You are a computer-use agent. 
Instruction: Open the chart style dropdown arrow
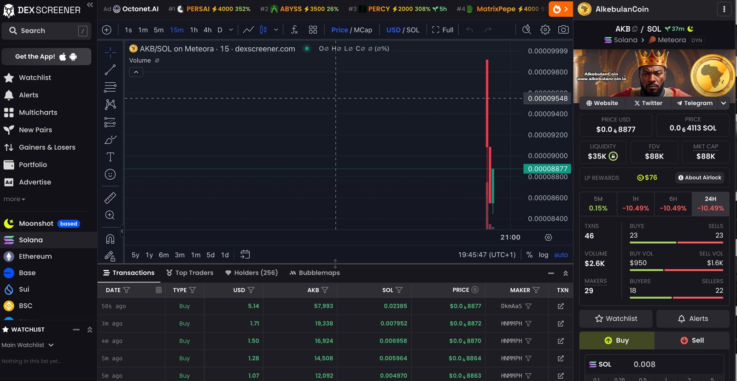tap(276, 30)
